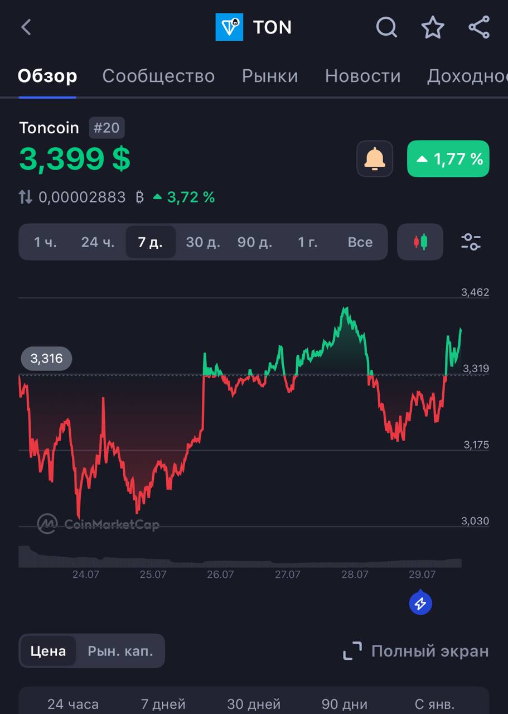Image resolution: width=508 pixels, height=714 pixels.
Task: Switch to the Сообщество tab
Action: point(158,76)
